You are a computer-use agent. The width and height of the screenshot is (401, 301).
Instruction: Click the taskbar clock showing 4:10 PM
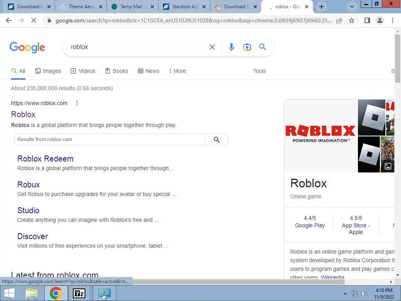pos(384,294)
